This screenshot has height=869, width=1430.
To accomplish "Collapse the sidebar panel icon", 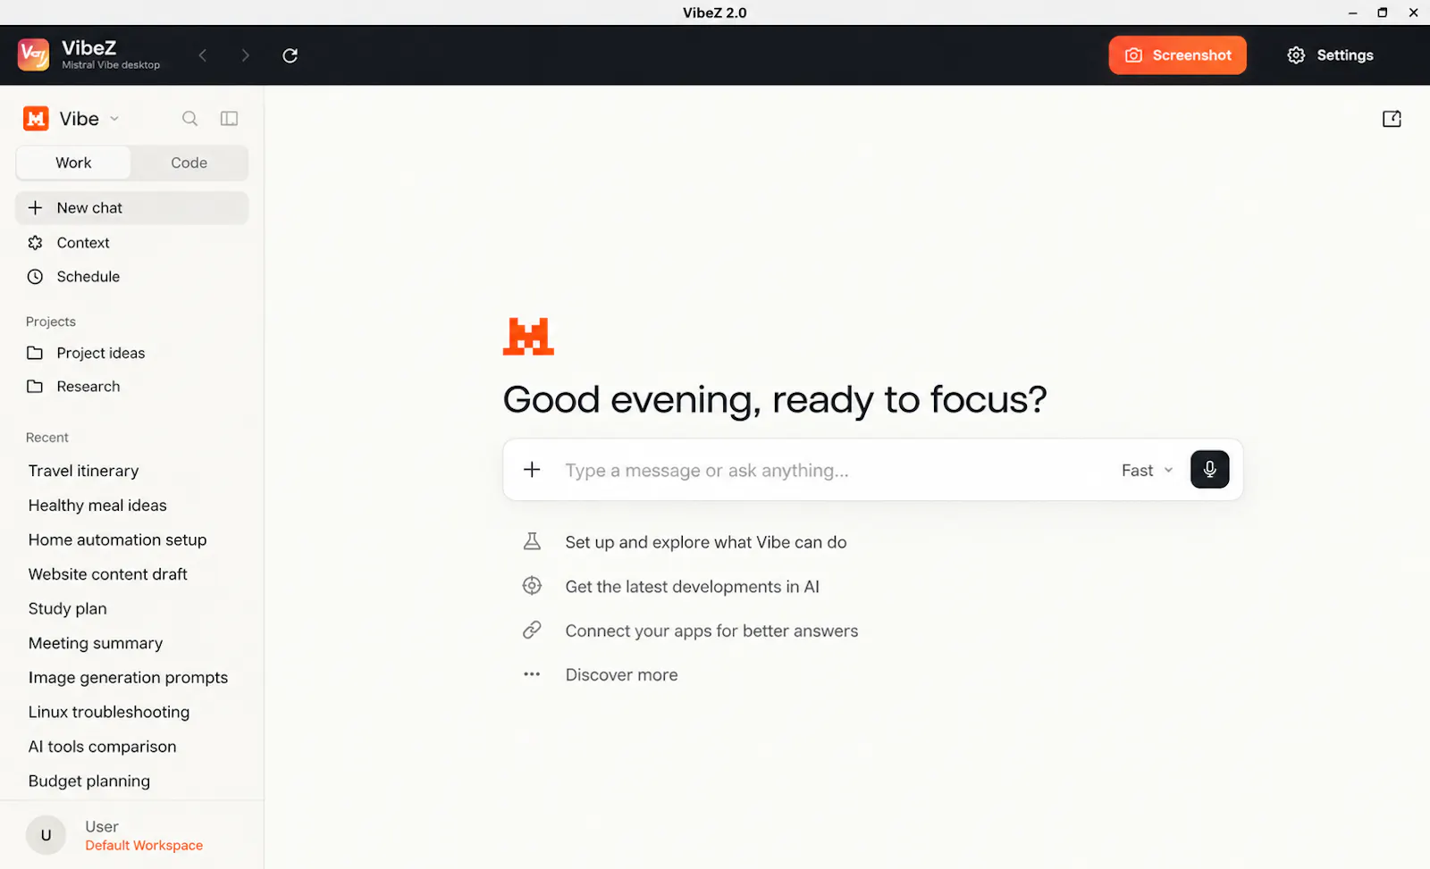I will tap(229, 119).
